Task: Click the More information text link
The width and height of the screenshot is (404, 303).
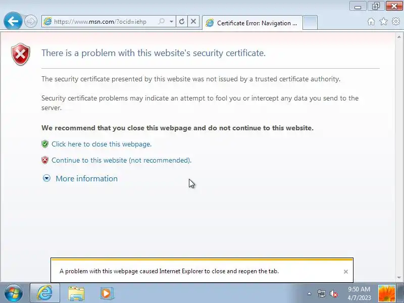Action: pyautogui.click(x=86, y=179)
